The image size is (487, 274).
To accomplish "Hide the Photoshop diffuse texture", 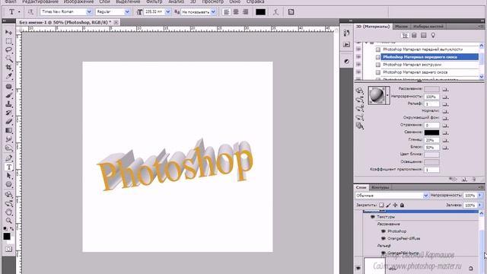I will click(x=383, y=231).
